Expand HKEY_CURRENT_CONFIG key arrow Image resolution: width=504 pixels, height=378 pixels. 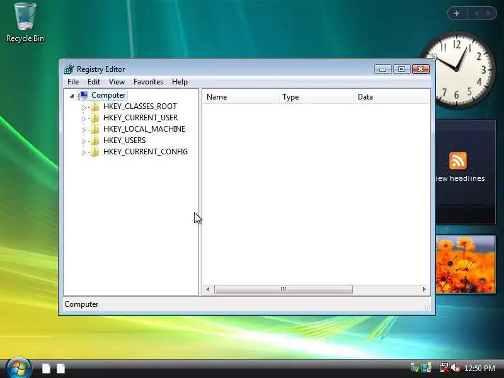84,152
